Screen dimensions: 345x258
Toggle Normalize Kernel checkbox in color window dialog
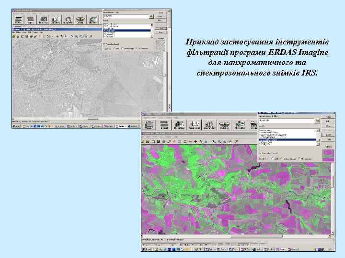click(260, 153)
